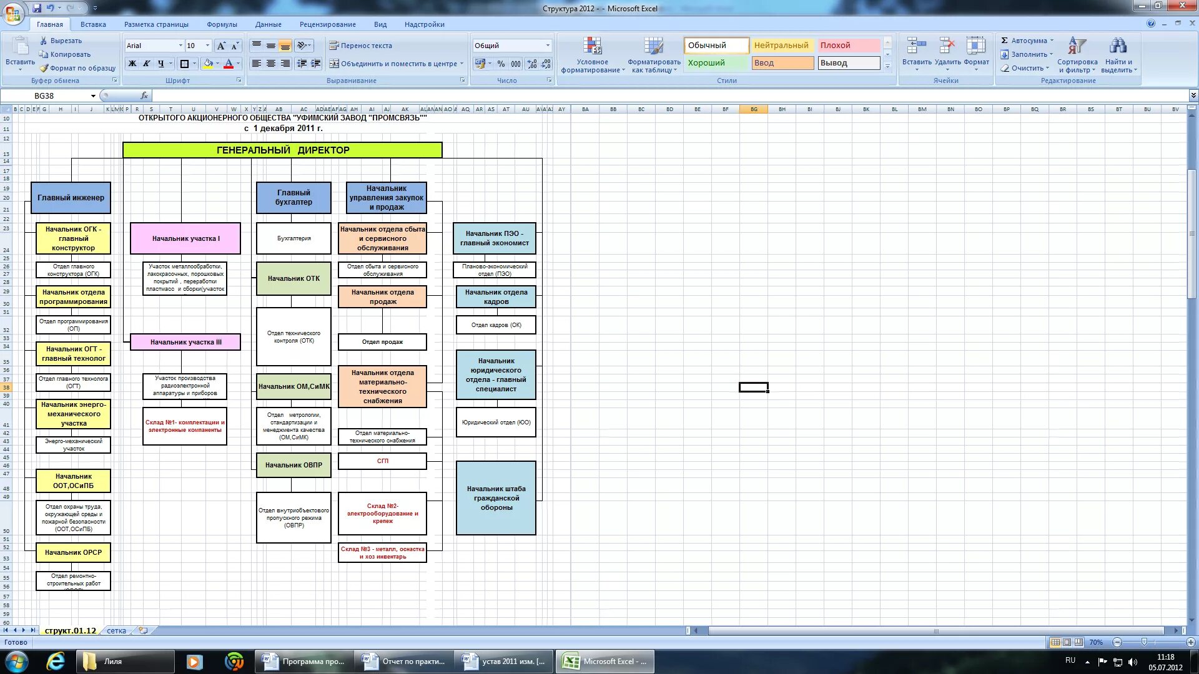Click Format Painter (Формат по образцу)
The height and width of the screenshot is (674, 1199).
tap(78, 68)
